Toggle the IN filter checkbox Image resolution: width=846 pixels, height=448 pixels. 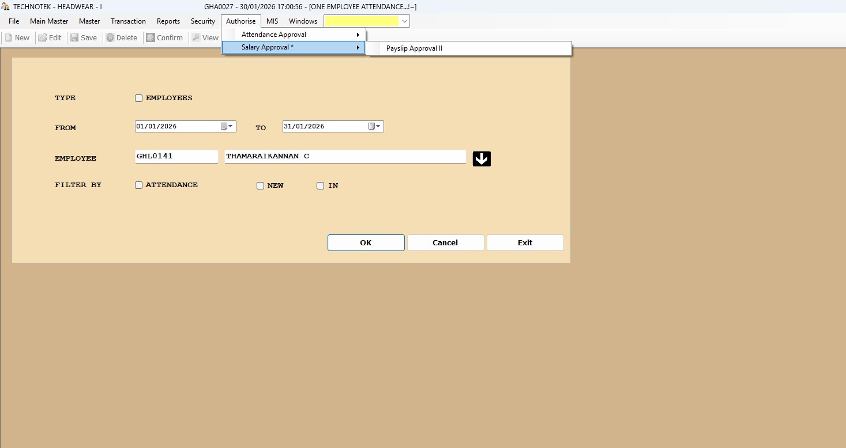tap(321, 186)
